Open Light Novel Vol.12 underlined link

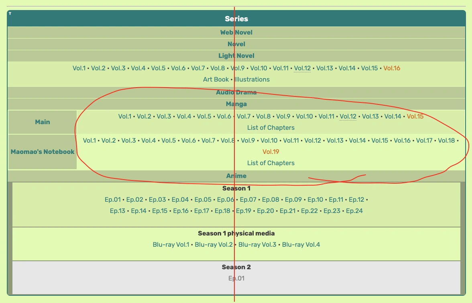pyautogui.click(x=302, y=68)
